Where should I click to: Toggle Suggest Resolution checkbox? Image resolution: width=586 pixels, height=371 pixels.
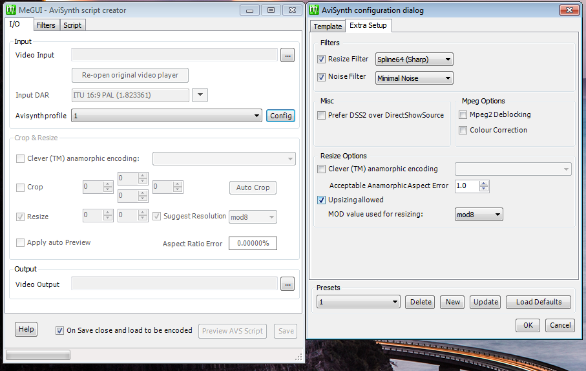pos(156,216)
